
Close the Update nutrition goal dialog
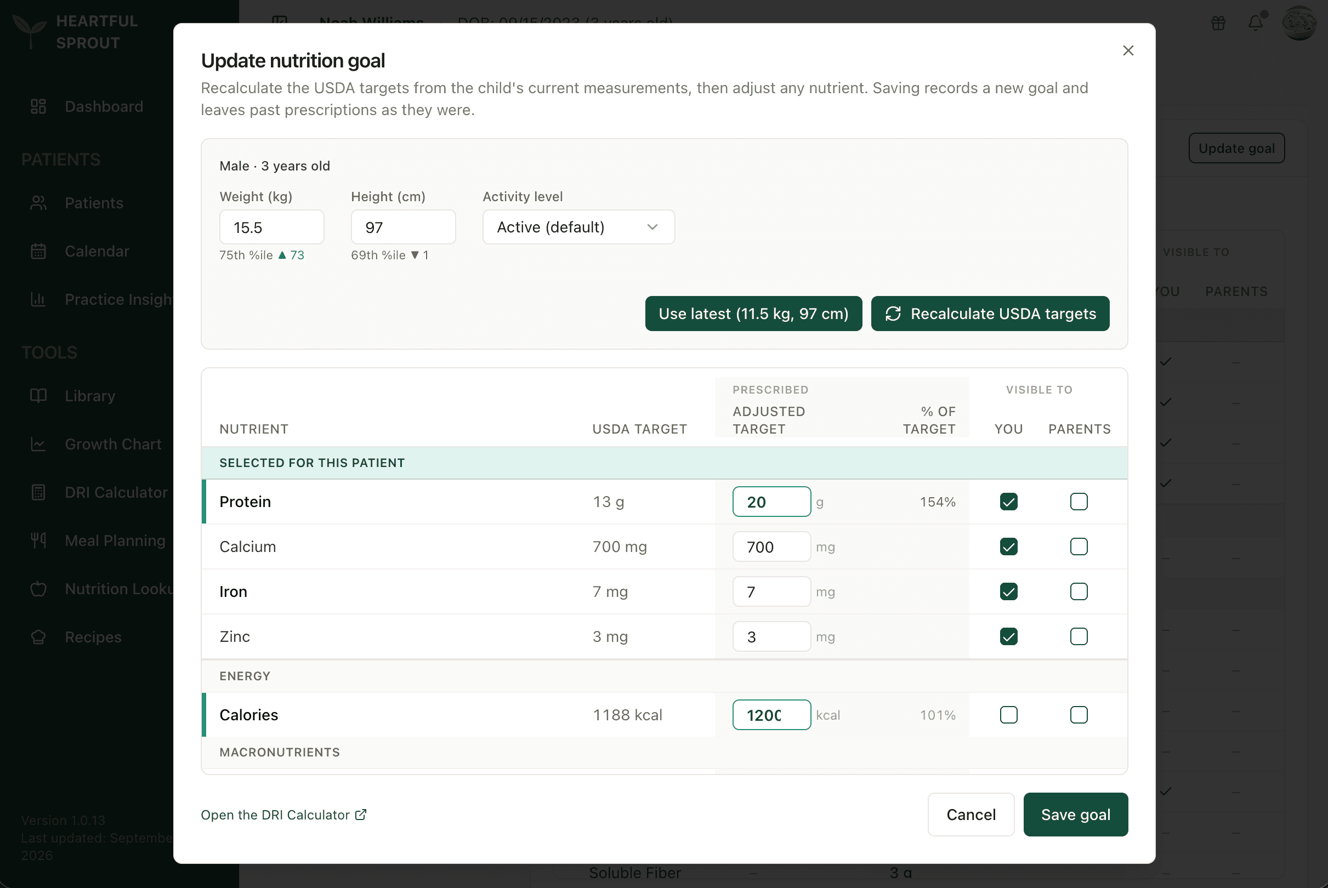(x=1127, y=51)
